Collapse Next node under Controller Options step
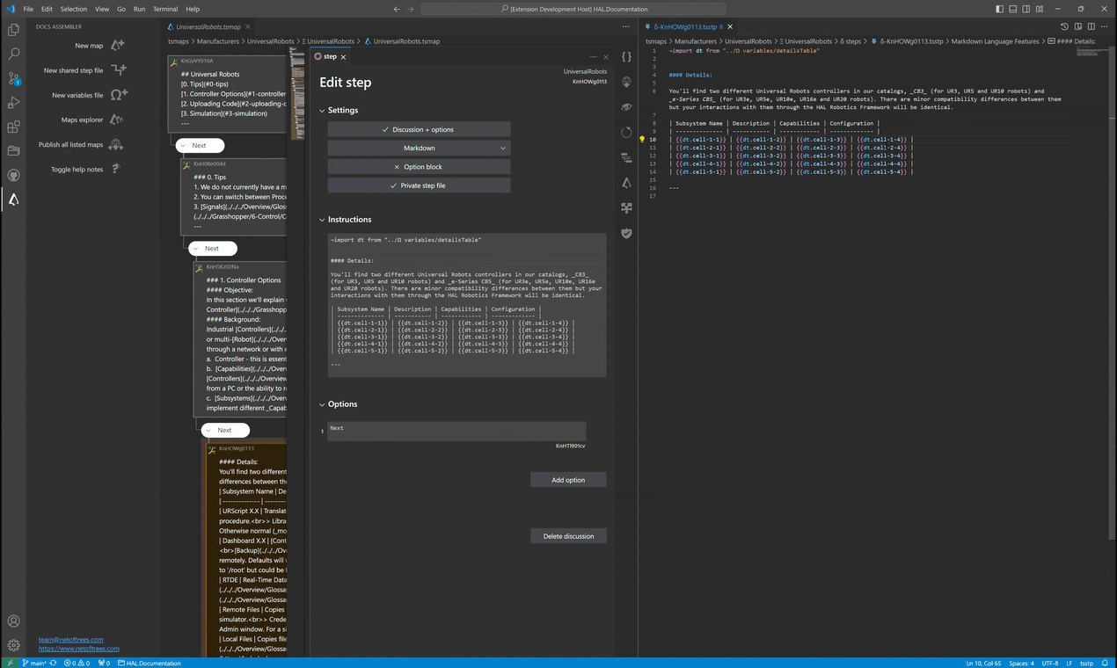The image size is (1117, 668). [208, 431]
